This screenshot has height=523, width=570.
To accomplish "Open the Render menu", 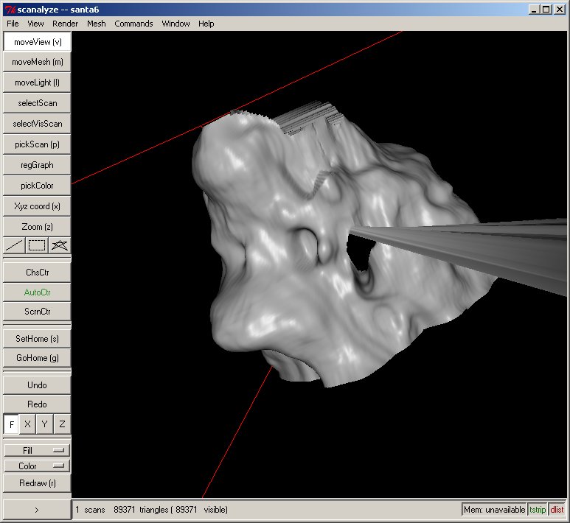I will coord(65,24).
